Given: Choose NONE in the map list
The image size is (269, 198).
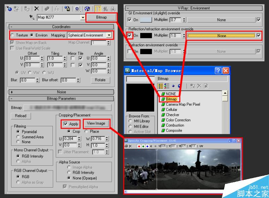Looking at the screenshot, I should 171,94.
